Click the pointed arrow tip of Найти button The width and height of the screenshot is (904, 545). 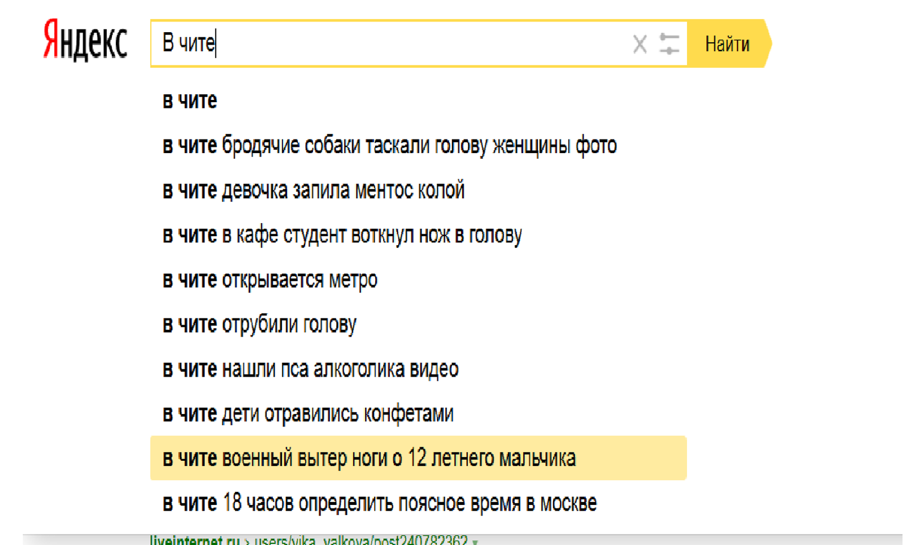pyautogui.click(x=767, y=44)
